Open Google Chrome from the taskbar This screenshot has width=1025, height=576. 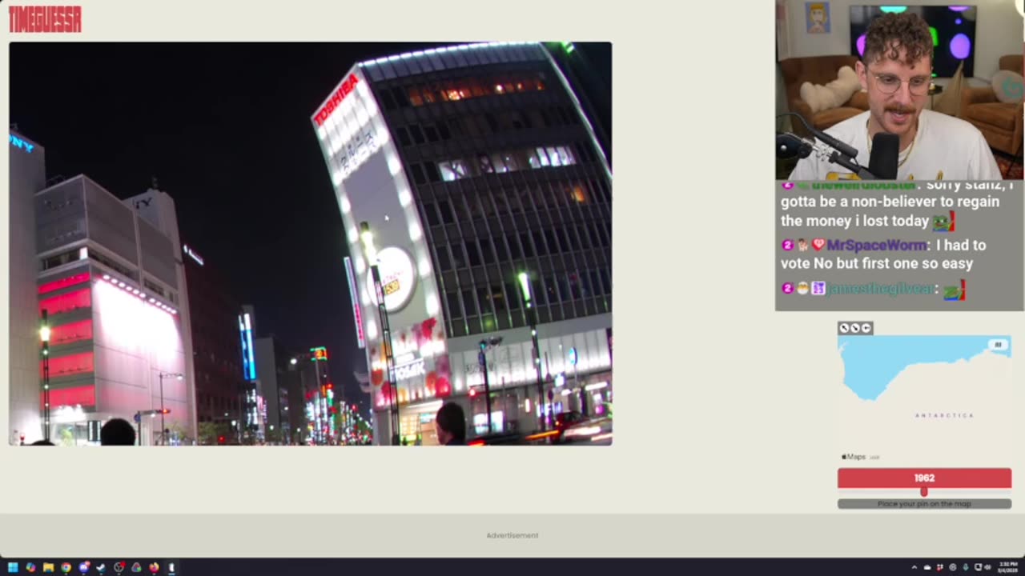tap(66, 567)
